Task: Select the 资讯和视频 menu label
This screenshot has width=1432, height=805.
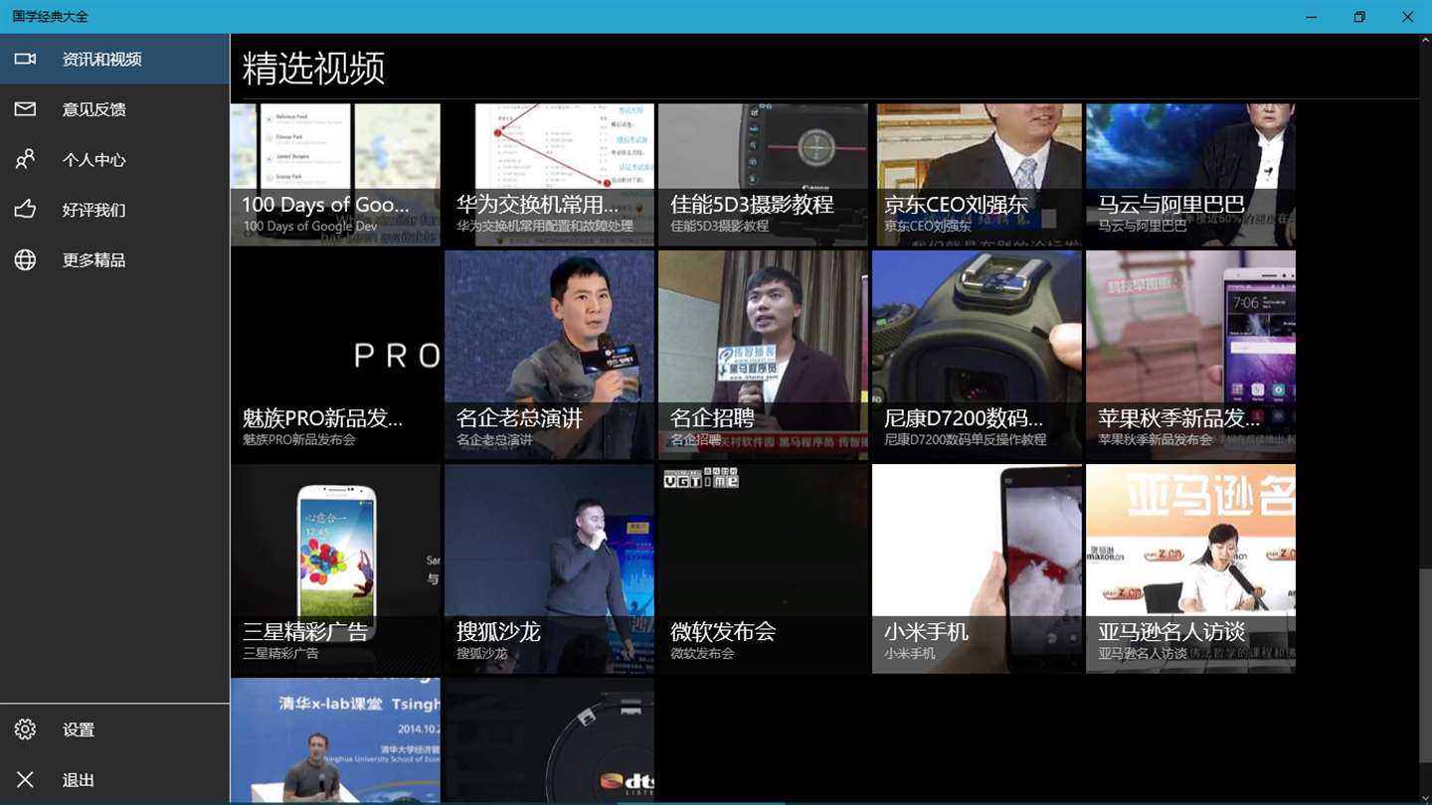Action: point(102,60)
